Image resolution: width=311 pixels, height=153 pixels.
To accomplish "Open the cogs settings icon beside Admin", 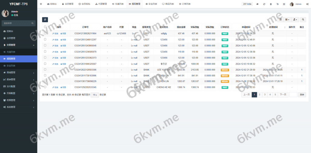I will click(x=307, y=4).
